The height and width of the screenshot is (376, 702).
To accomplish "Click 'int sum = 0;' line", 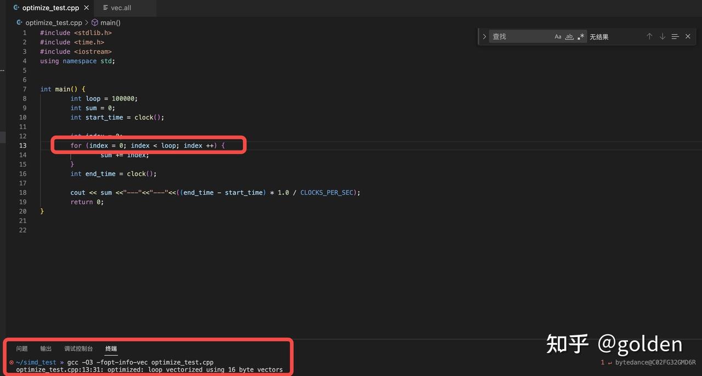I will tap(93, 108).
